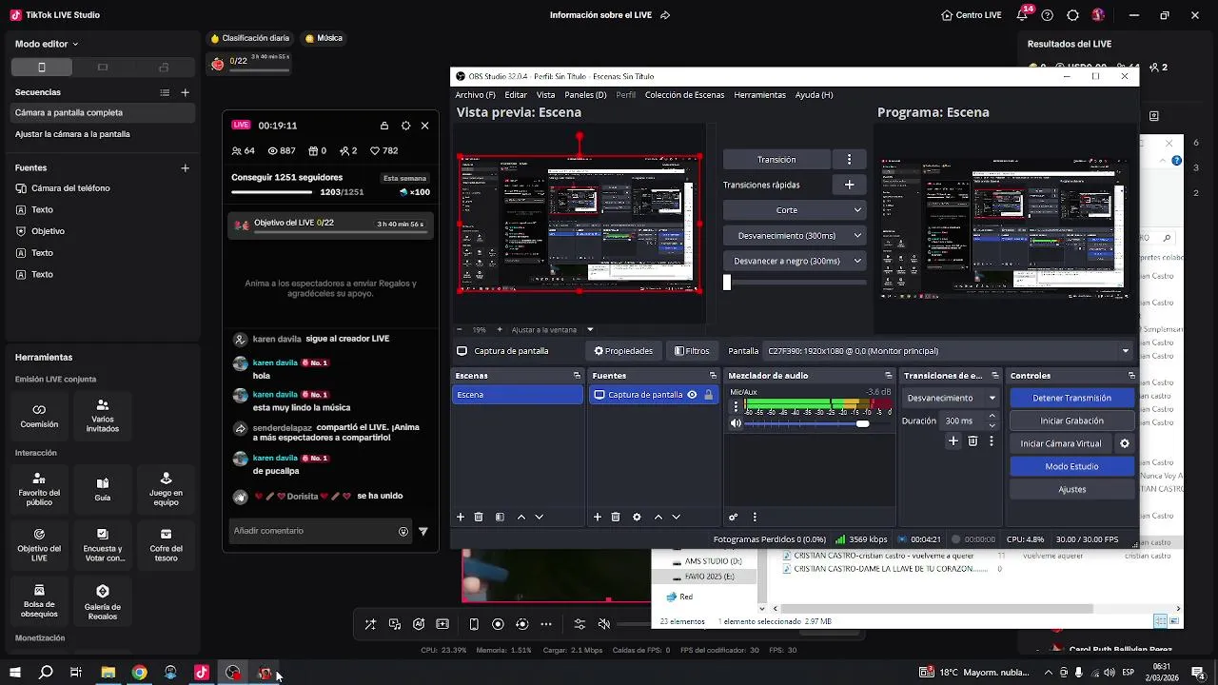Move source down in OBS Fuentes toolbar
The image size is (1218, 685).
tap(676, 517)
